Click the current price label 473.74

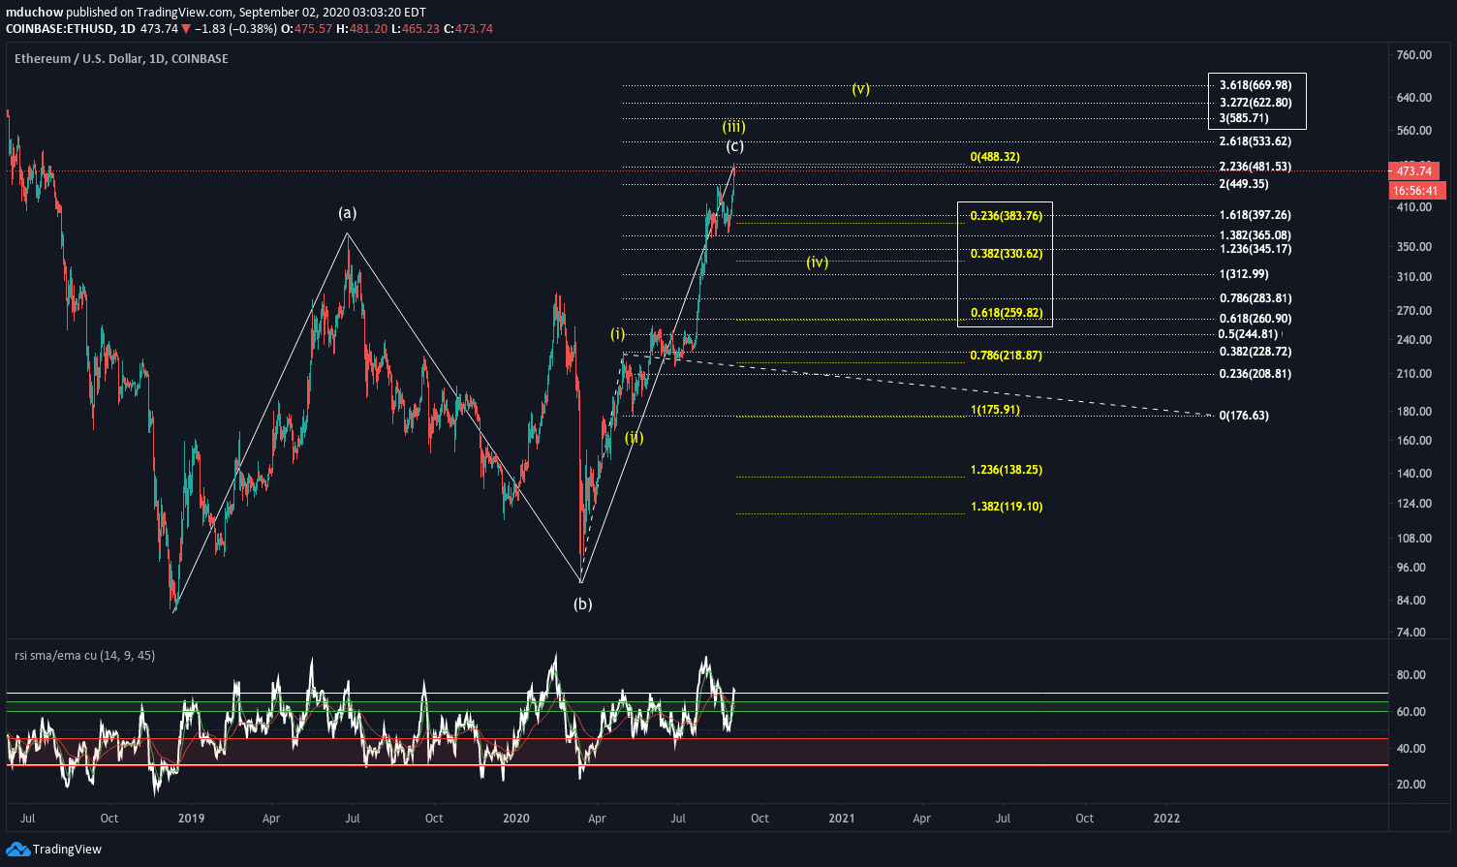tap(1412, 170)
